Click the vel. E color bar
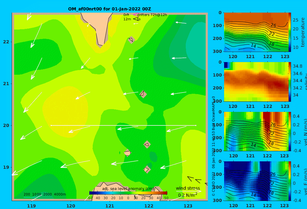 pyautogui.click(x=290, y=181)
